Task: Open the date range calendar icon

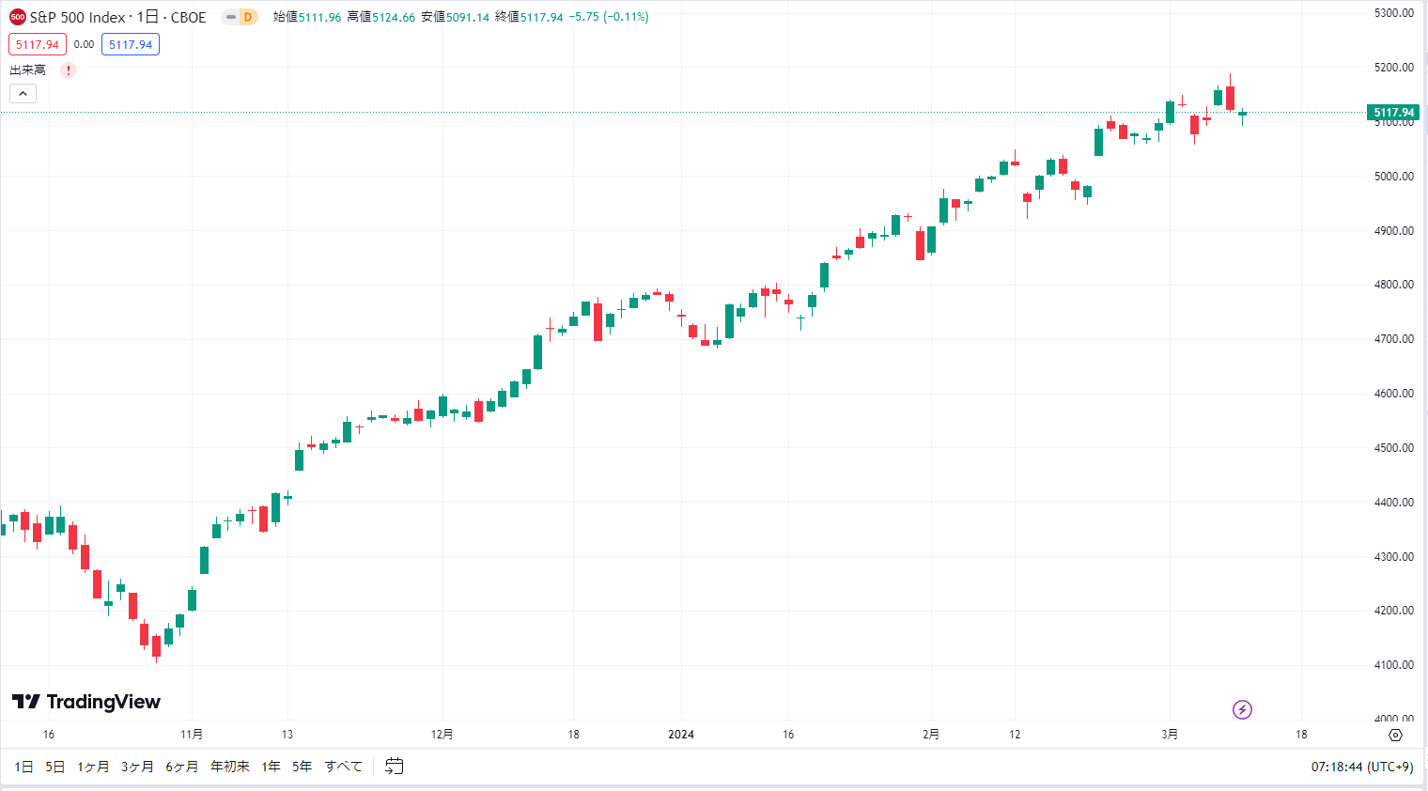Action: pos(395,767)
